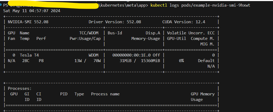This screenshot has height=112, width=273.
Task: Click the timestamp Sat May 11 line
Action: [x=31, y=11]
